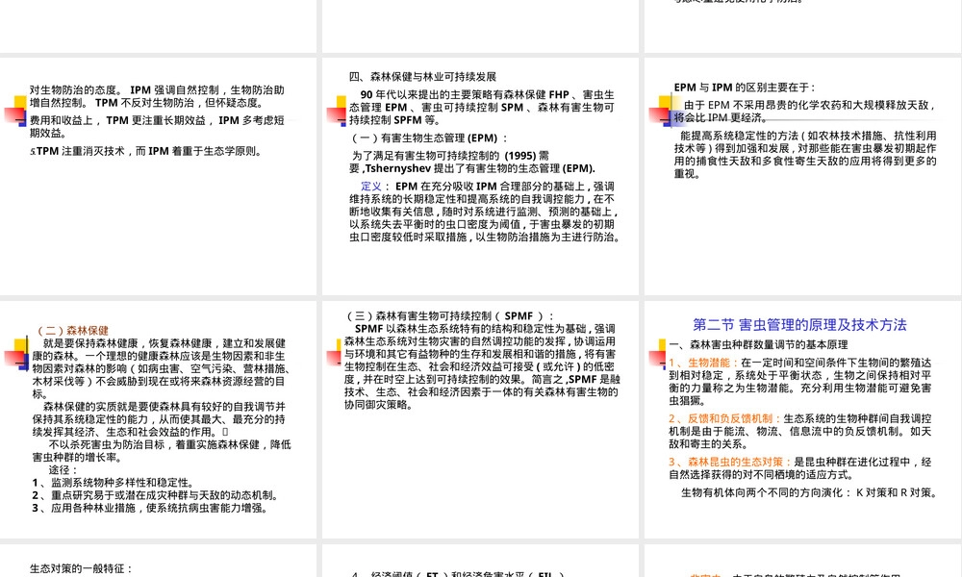Open the slide beginning 对生物防治的态度
The width and height of the screenshot is (962, 577).
[159, 177]
